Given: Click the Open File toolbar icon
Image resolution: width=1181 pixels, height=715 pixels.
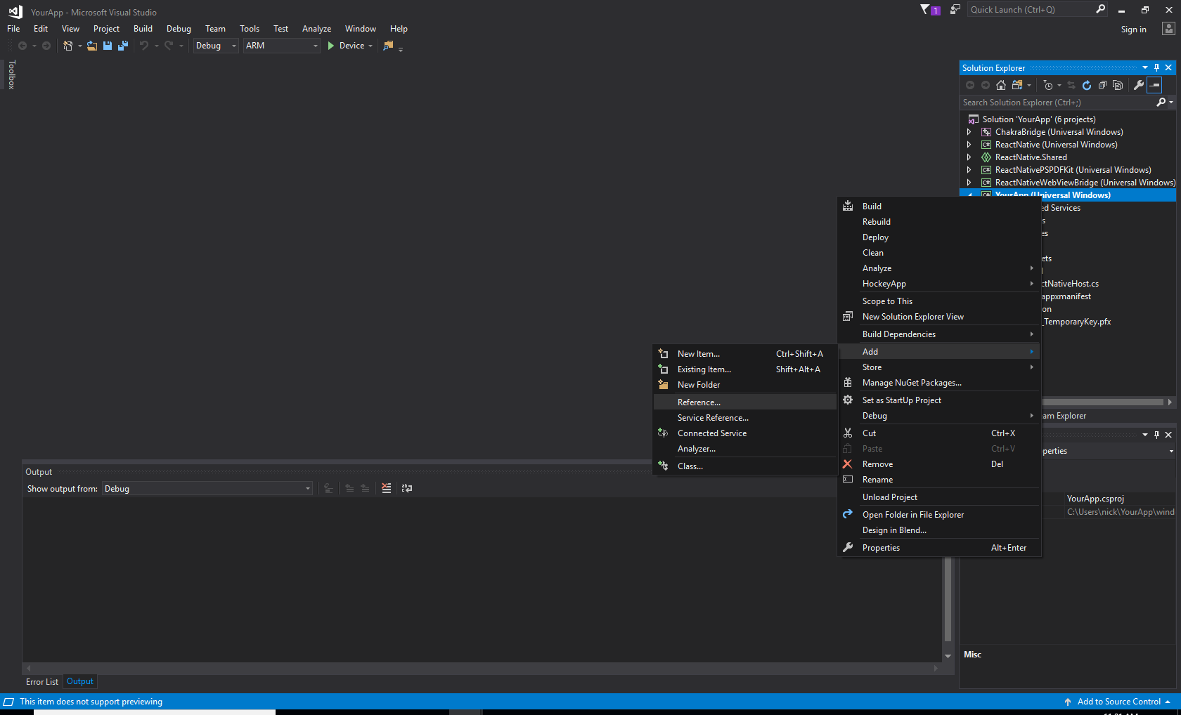Looking at the screenshot, I should click(92, 46).
